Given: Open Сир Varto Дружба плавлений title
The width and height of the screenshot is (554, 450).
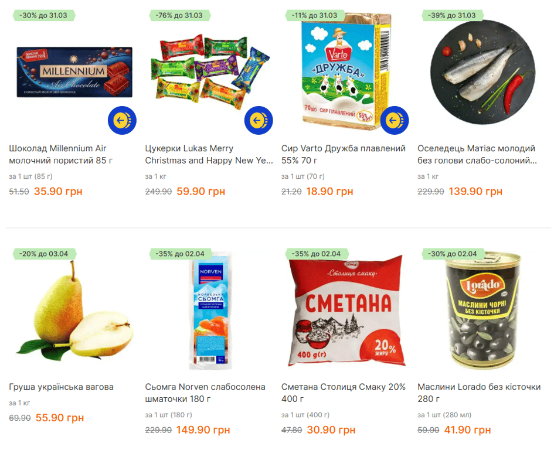Looking at the screenshot, I should click(x=343, y=154).
